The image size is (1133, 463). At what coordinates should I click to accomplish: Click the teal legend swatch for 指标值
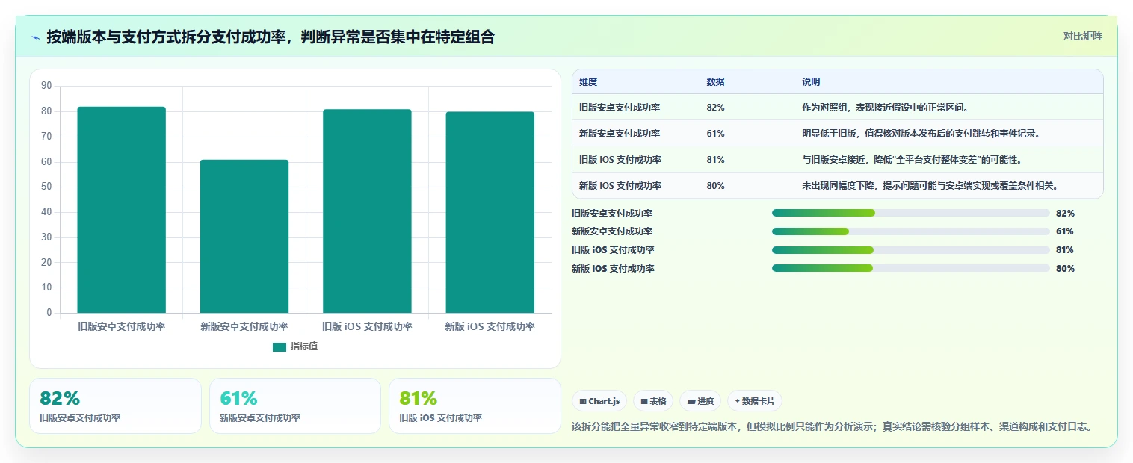tap(280, 347)
